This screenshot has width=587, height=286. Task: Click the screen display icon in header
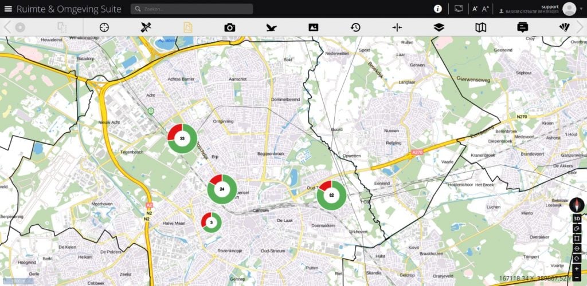[x=459, y=9]
